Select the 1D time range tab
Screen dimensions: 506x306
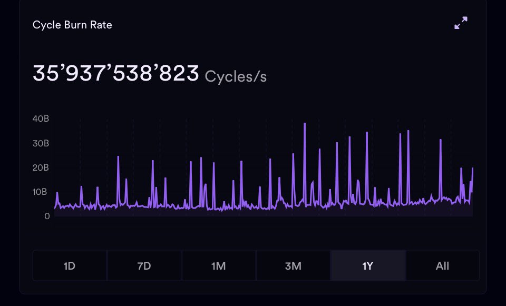click(70, 265)
